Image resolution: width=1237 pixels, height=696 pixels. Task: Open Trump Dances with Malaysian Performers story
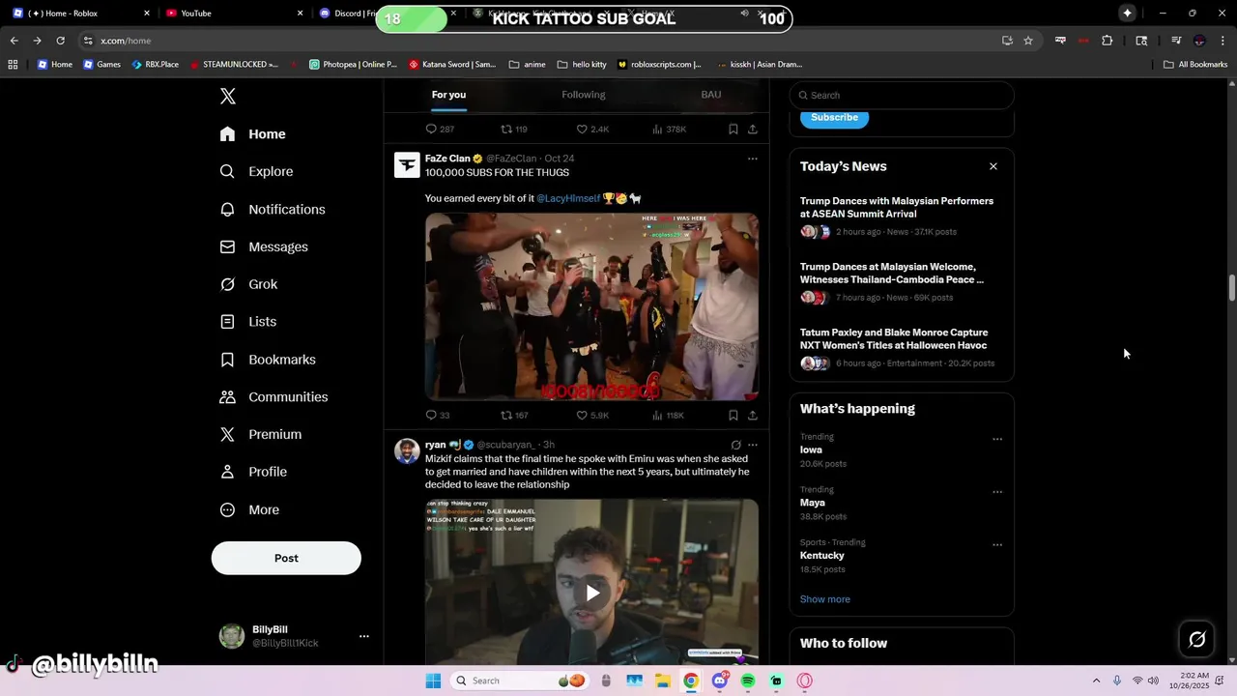click(x=897, y=207)
